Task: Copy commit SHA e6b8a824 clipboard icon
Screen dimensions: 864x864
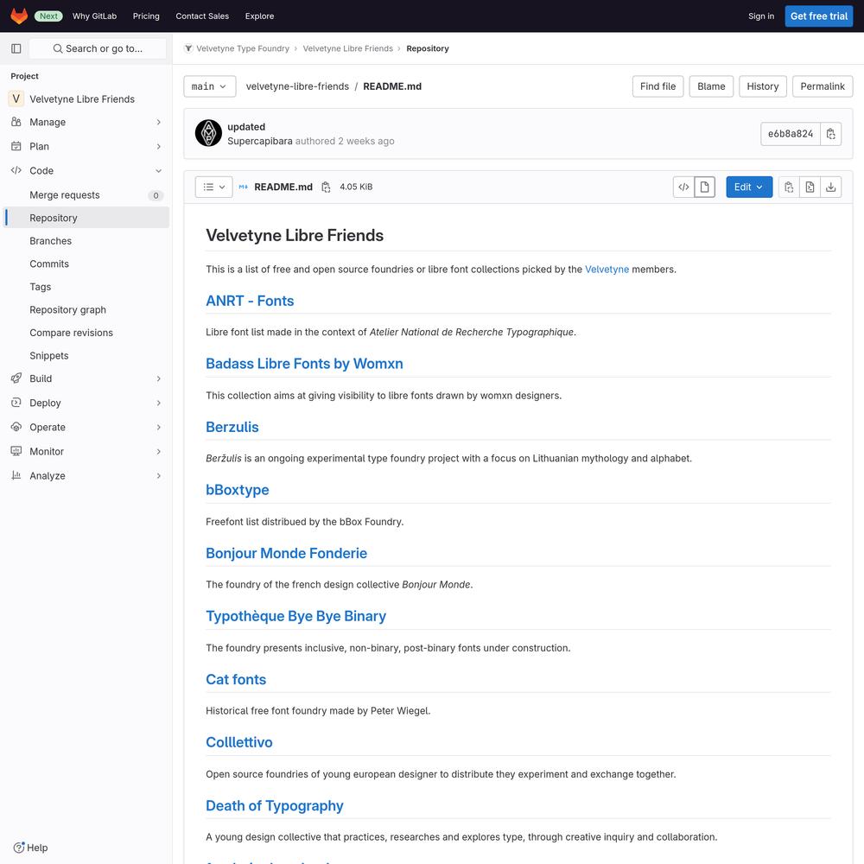Action: (830, 134)
